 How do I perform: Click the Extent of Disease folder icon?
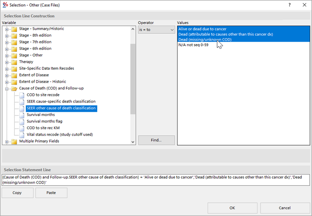pyautogui.click(x=14, y=75)
